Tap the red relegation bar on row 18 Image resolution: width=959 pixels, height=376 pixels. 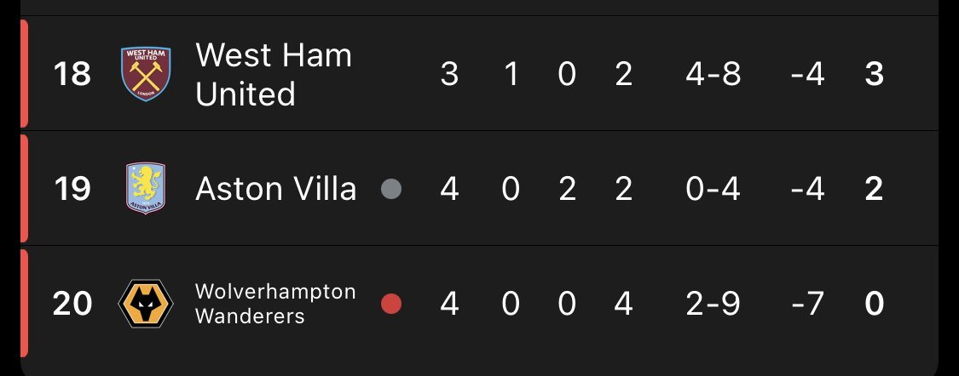coord(24,73)
